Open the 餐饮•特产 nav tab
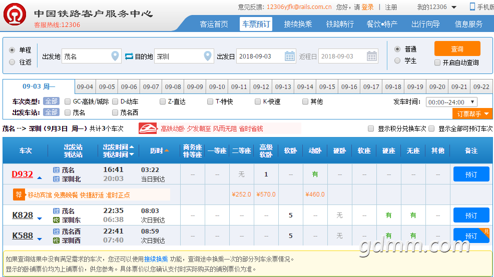The image size is (494, 277). (382, 24)
